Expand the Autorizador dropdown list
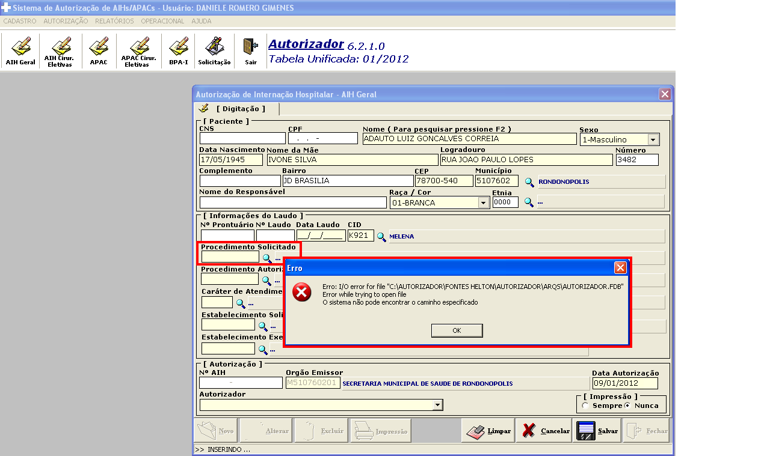The height and width of the screenshot is (456, 770). click(x=437, y=405)
